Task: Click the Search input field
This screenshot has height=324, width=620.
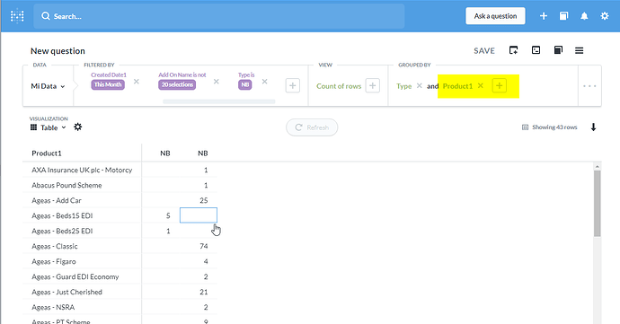Action: tap(218, 16)
